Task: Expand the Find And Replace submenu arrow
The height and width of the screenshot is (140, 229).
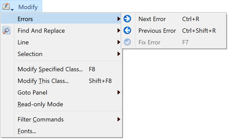Action: (119, 30)
